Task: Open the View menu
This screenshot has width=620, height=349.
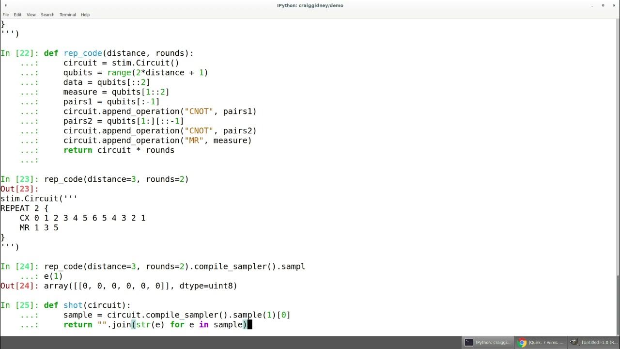Action: click(31, 15)
